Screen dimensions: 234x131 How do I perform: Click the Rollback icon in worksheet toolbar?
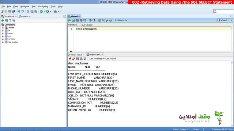click(94, 20)
